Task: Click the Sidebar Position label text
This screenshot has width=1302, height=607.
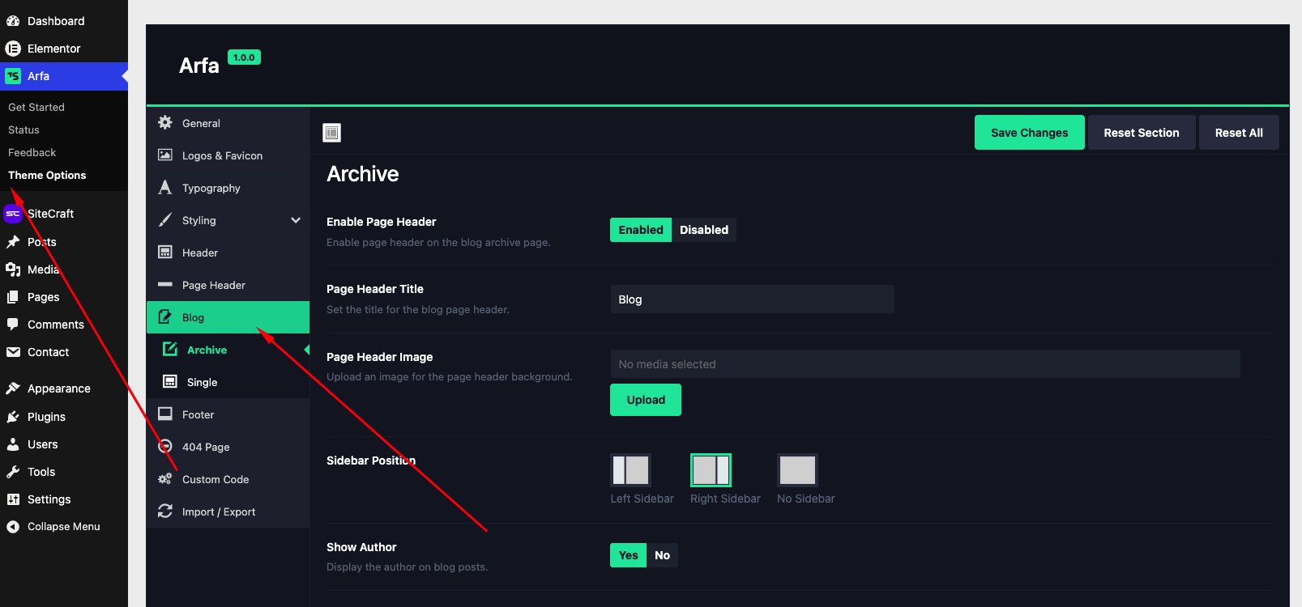Action: (371, 461)
